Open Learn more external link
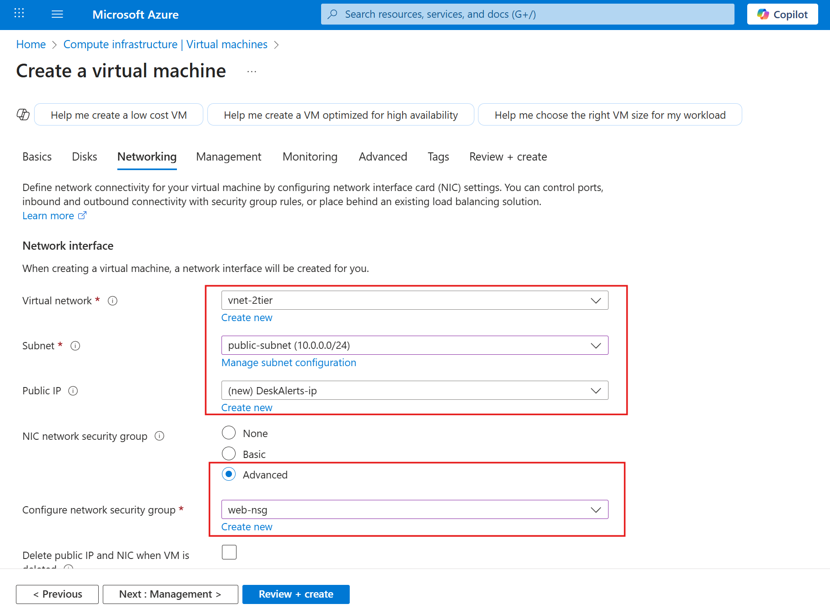 coord(49,215)
